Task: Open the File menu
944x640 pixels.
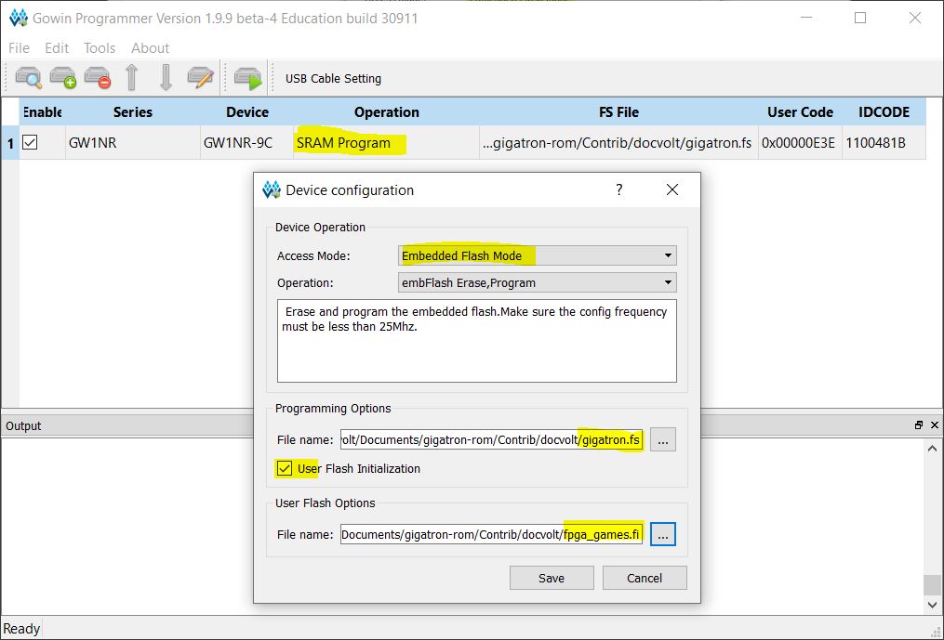Action: point(19,47)
